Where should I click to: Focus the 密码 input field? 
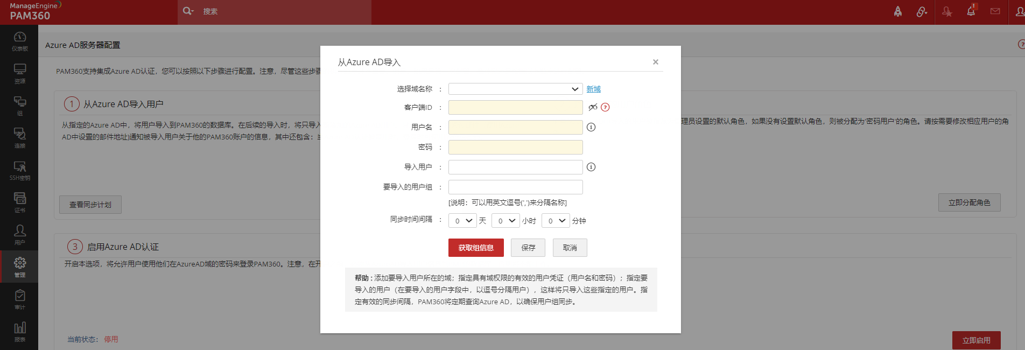coord(516,147)
